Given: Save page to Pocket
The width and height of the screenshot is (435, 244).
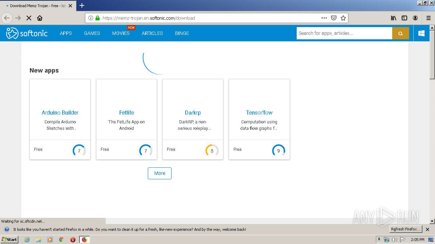Looking at the screenshot, I should (x=334, y=18).
